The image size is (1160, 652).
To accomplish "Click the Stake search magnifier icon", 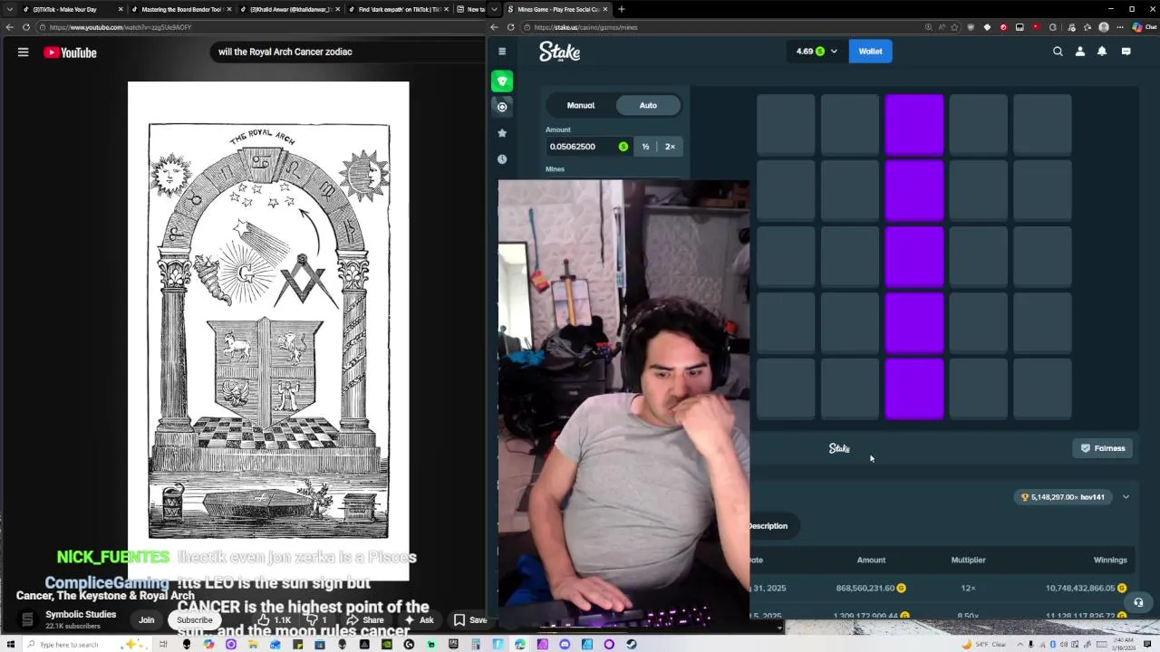I will point(1058,52).
